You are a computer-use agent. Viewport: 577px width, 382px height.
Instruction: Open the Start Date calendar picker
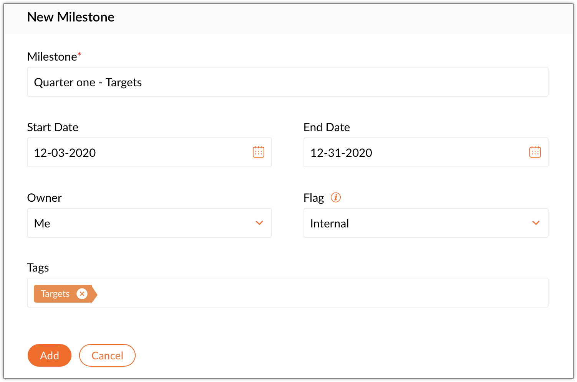(x=259, y=152)
